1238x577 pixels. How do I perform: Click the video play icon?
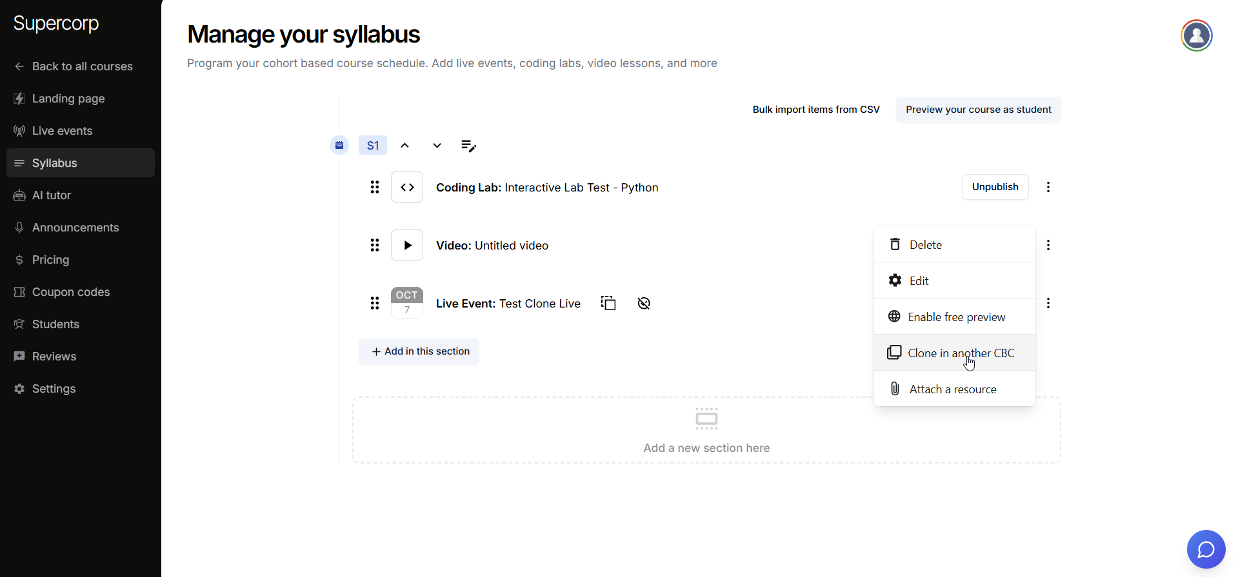point(407,245)
